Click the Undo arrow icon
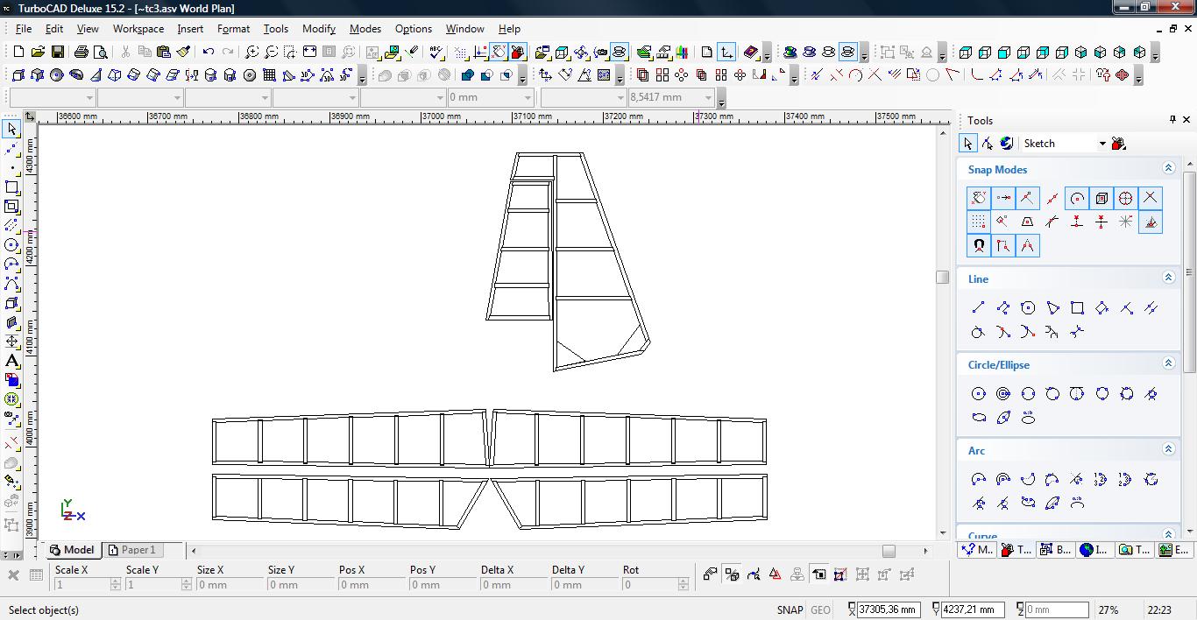The width and height of the screenshot is (1197, 620). tap(209, 53)
